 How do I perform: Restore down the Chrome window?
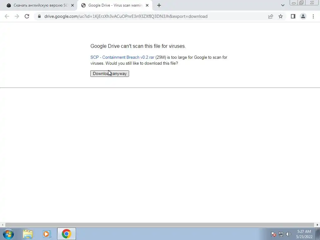pyautogui.click(x=301, y=2)
